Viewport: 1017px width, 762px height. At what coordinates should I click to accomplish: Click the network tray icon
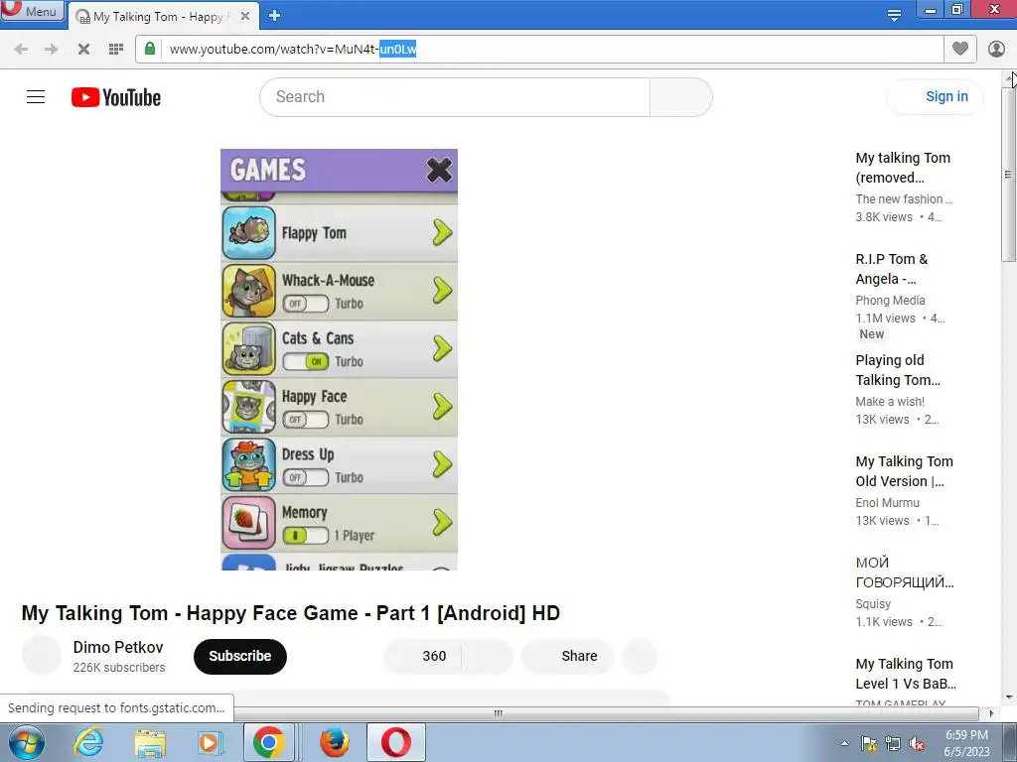(x=893, y=743)
